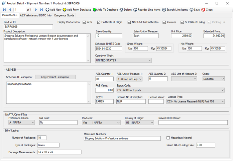Click the Net Cost field
Screen dimensions: 233x161
(x=59, y=123)
